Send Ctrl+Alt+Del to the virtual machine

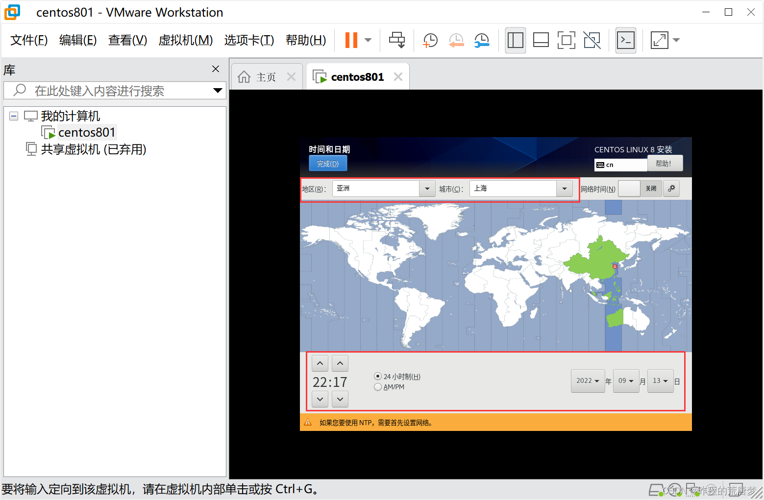pyautogui.click(x=397, y=40)
